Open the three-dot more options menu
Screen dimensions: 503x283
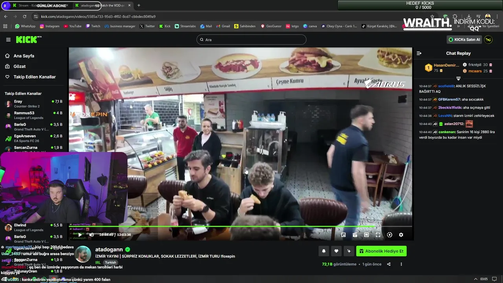tap(401, 264)
